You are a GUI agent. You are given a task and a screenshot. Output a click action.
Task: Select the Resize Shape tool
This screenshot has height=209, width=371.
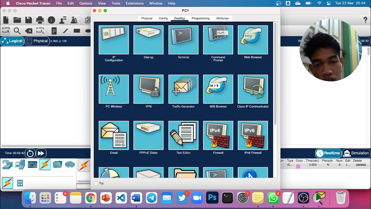[40, 30]
